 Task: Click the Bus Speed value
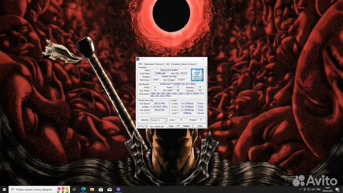click(159, 110)
